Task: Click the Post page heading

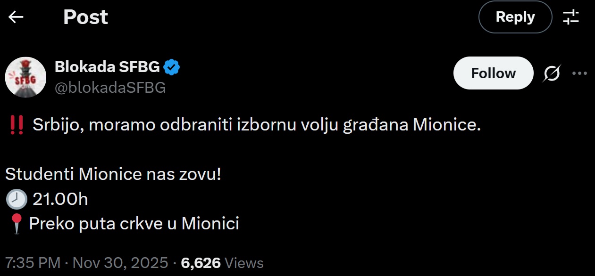Action: click(85, 17)
